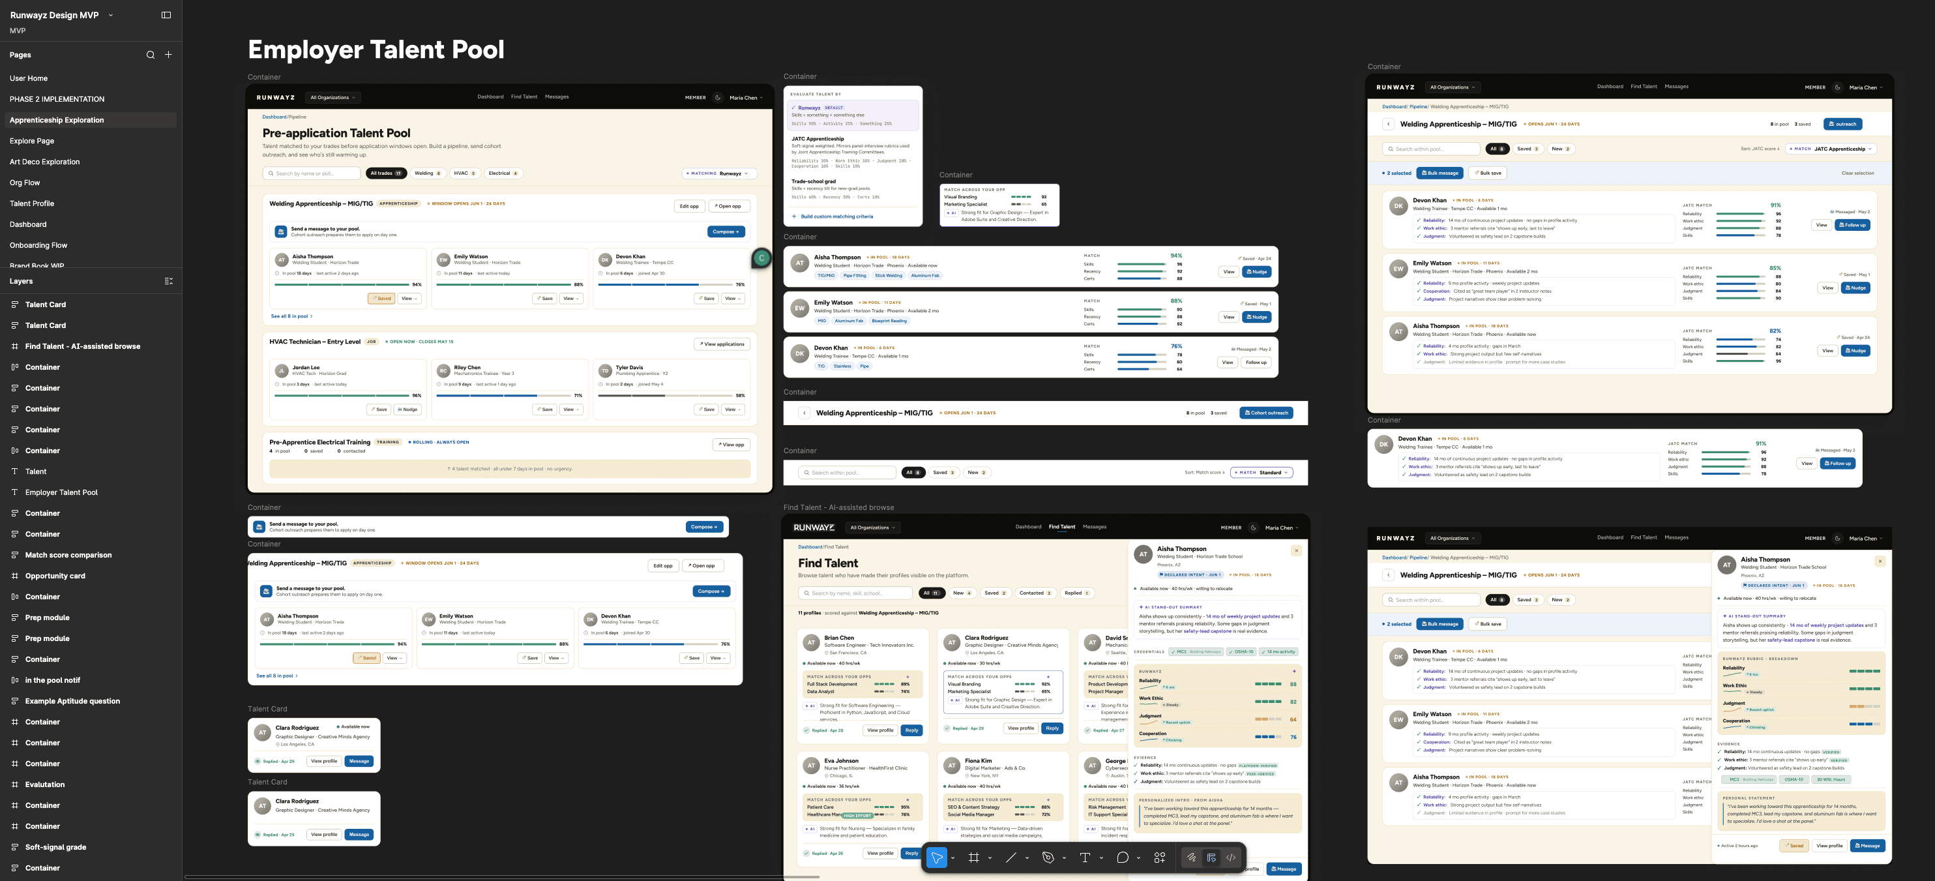The image size is (1935, 881).
Task: Open the Runwayz Design MVP file menu chevron
Action: coord(111,15)
